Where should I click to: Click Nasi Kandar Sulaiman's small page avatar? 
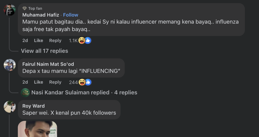pyautogui.click(x=25, y=93)
